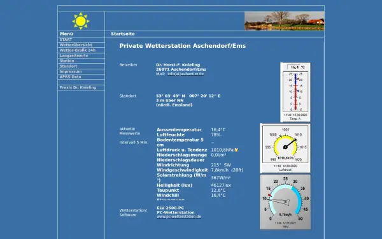Click the Niederschlagsdauer label
Viewport: 382px width, 239px height.
181,160
